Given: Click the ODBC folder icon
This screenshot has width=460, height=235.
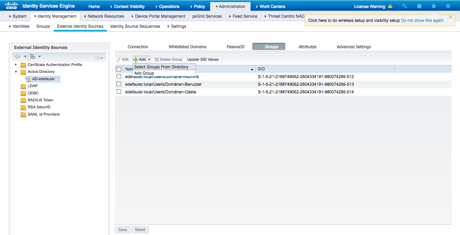Looking at the screenshot, I should pyautogui.click(x=23, y=93).
